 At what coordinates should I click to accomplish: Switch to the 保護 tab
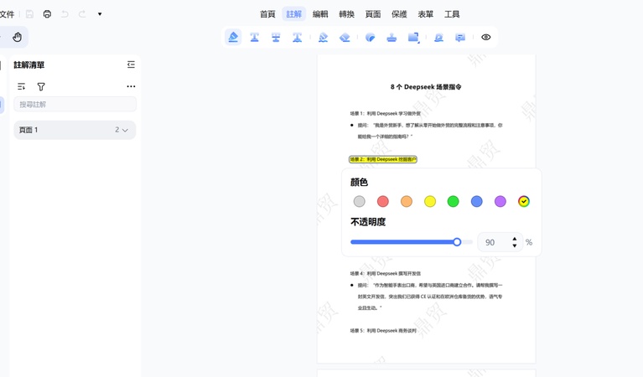coord(399,14)
